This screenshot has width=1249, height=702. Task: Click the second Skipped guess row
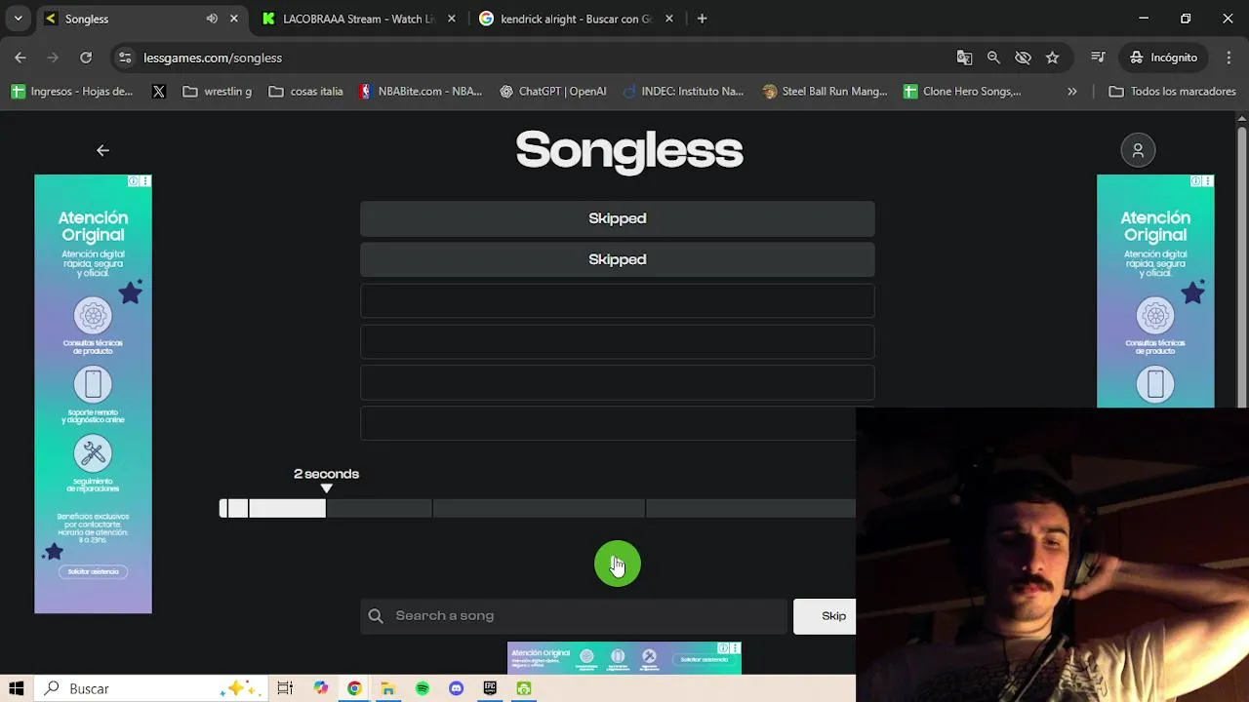(x=618, y=259)
